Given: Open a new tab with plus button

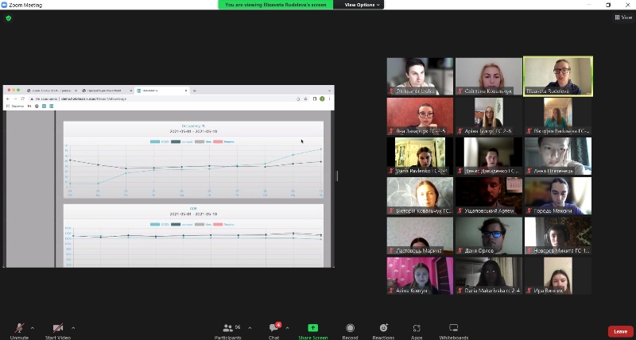Looking at the screenshot, I should (194, 91).
